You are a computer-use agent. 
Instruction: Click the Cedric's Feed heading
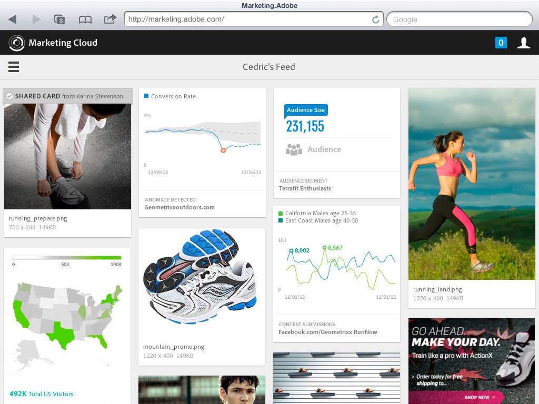coord(269,67)
